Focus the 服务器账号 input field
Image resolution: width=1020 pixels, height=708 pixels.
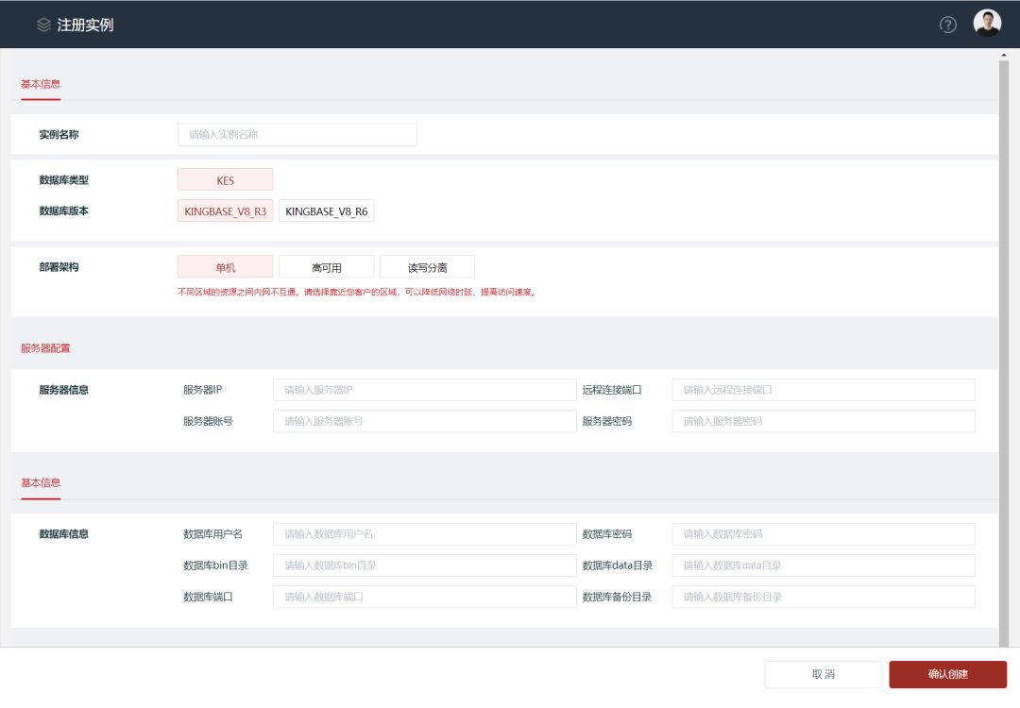[424, 421]
